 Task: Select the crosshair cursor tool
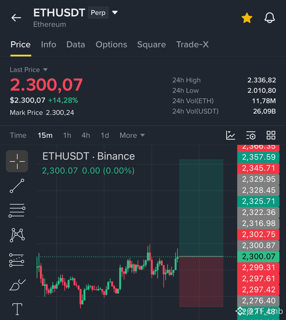pyautogui.click(x=17, y=161)
